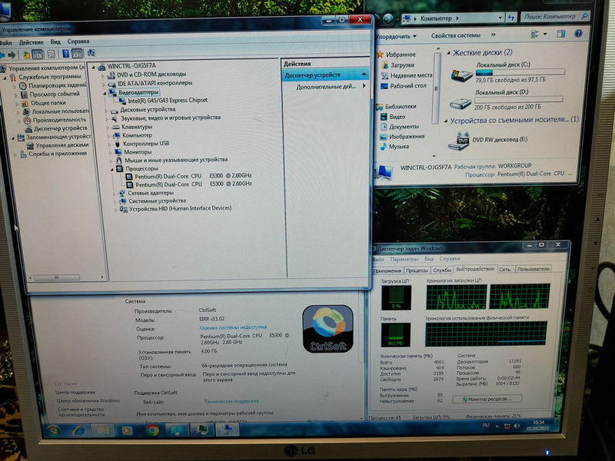Click the blue question mark help toolbar icon
This screenshot has width=615, height=461.
click(65, 54)
